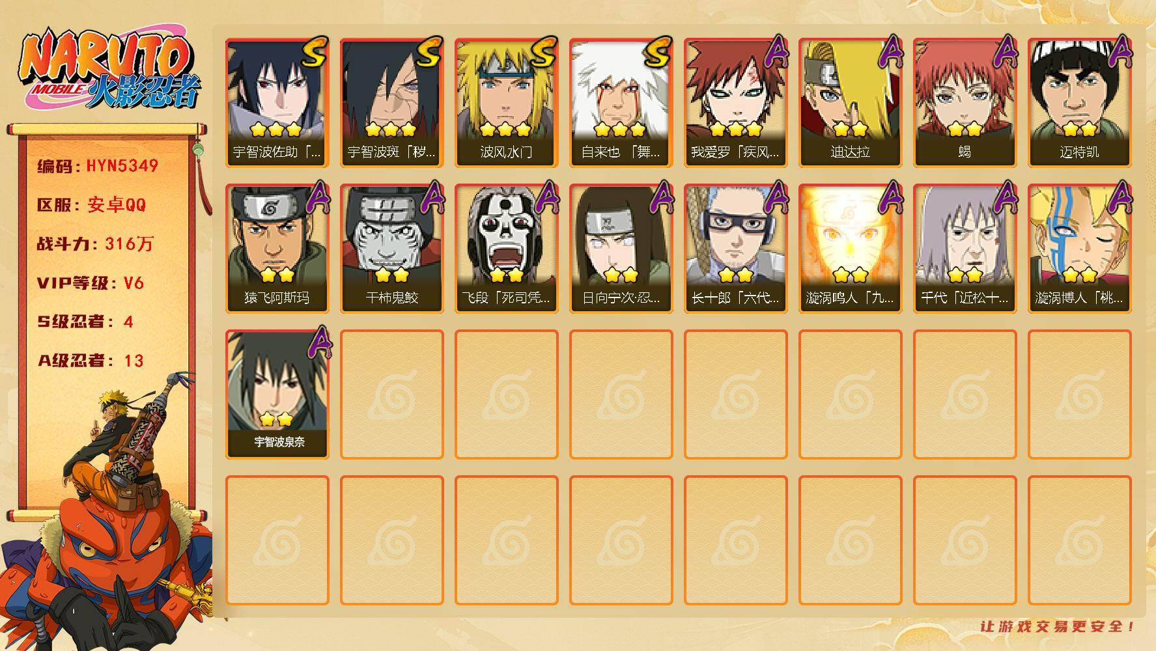This screenshot has width=1156, height=651.
Task: Select the 宇智波泉奈 card
Action: pyautogui.click(x=277, y=395)
